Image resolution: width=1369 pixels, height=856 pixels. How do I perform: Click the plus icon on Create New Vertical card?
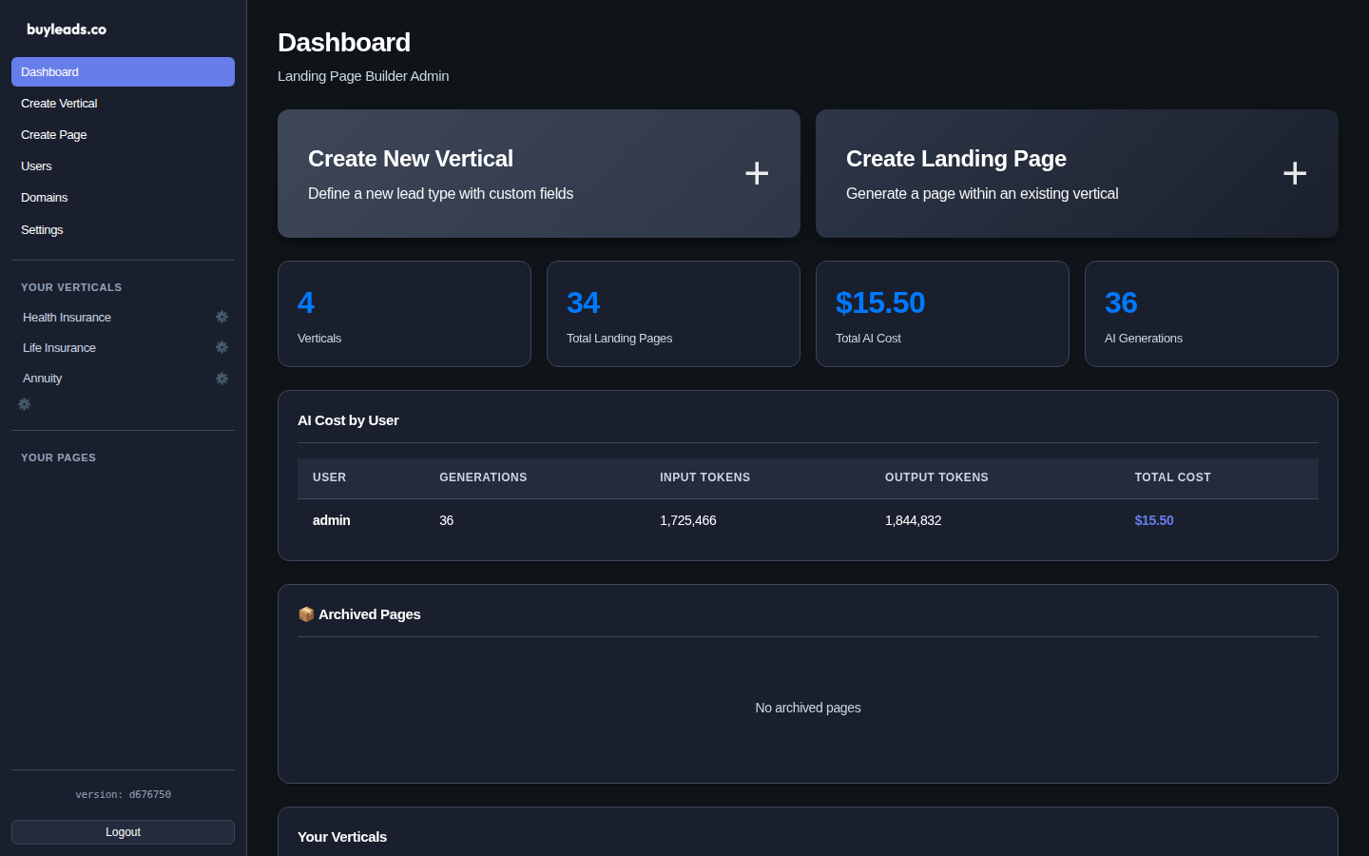tap(757, 173)
